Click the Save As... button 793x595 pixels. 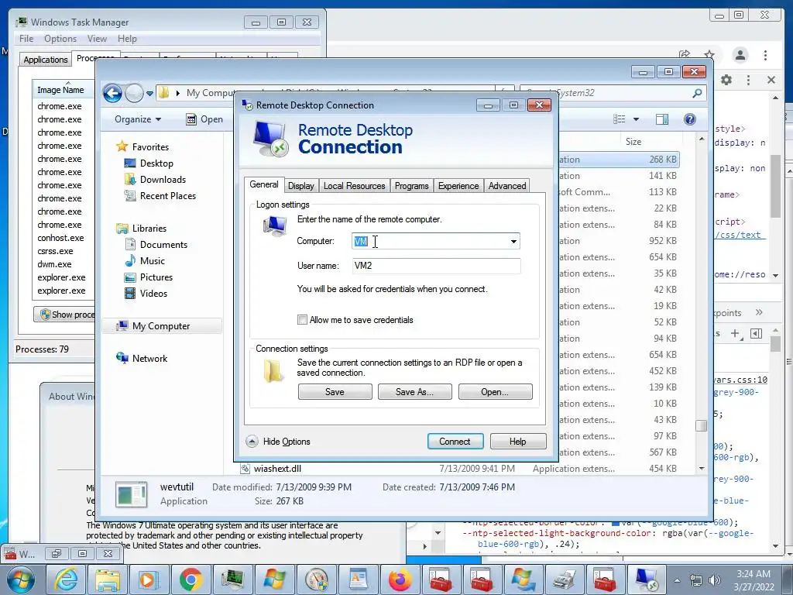[x=415, y=391]
